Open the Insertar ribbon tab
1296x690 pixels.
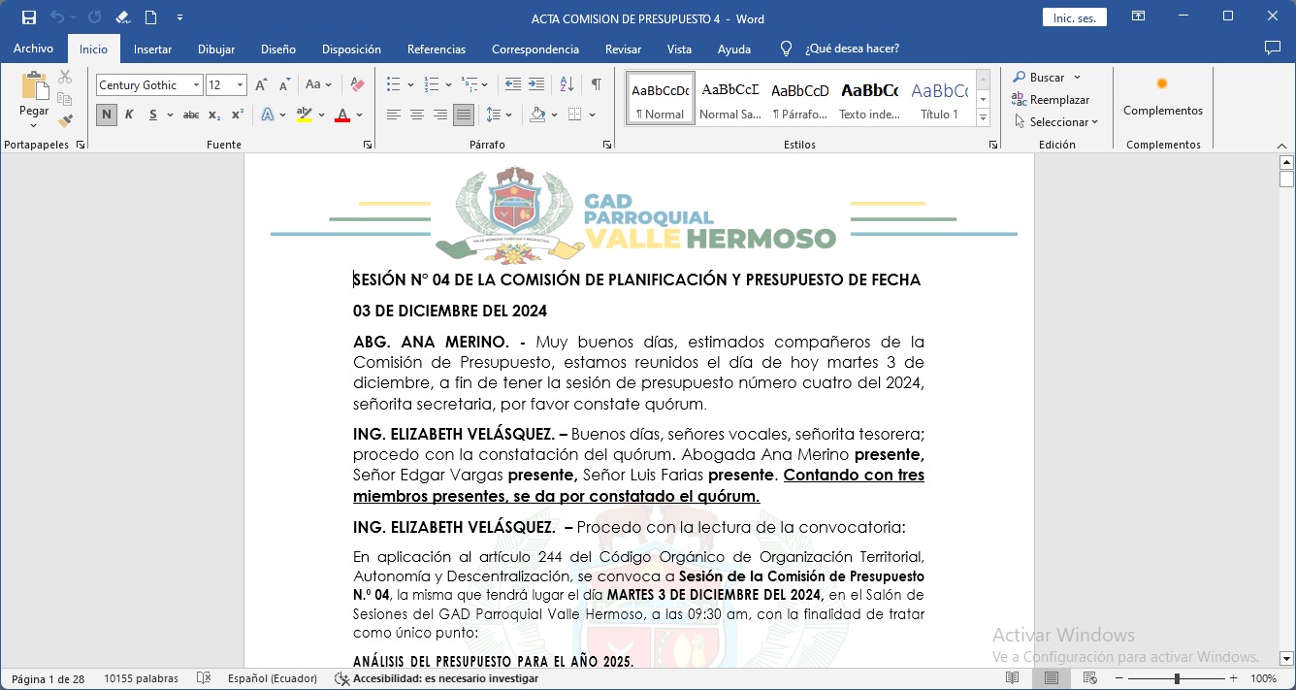(x=152, y=49)
